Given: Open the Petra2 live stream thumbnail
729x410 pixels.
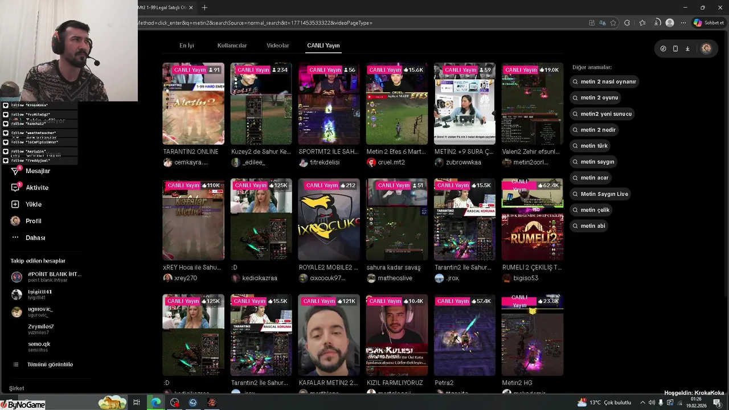Looking at the screenshot, I should pos(465,335).
